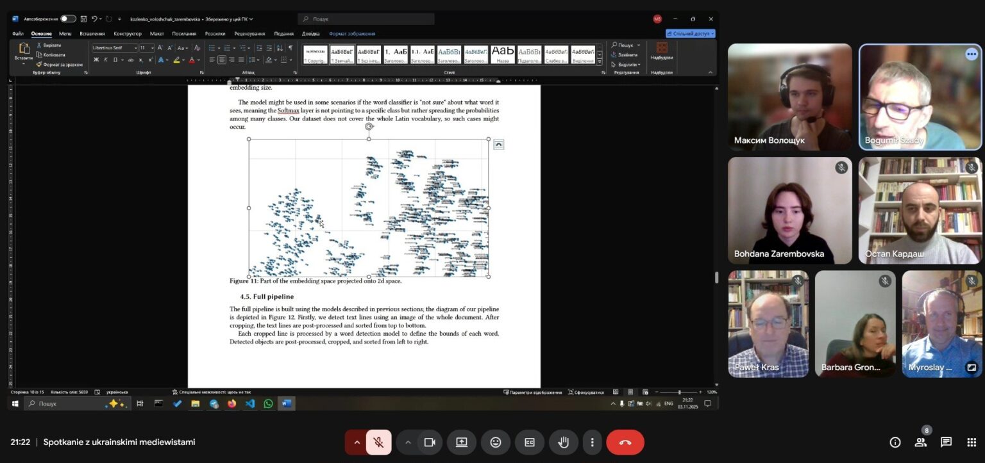985x463 pixels.
Task: Toggle the Автозбереження switch
Action: [68, 19]
